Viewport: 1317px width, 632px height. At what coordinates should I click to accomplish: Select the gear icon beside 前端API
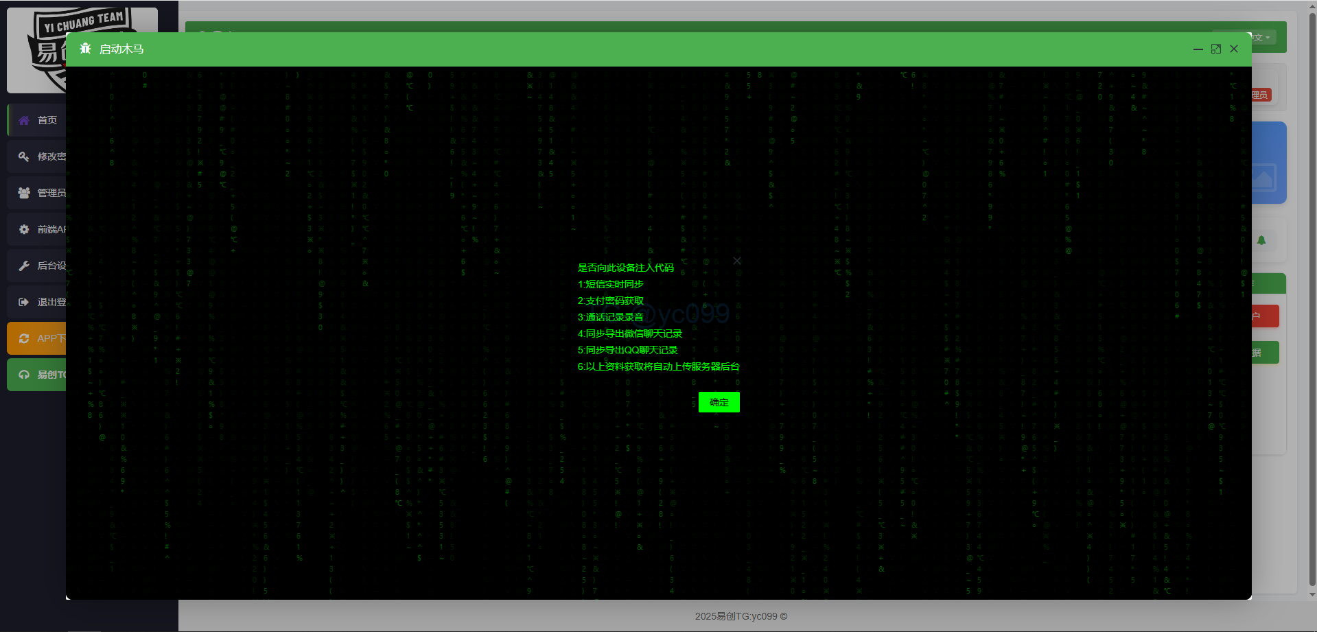coord(24,229)
